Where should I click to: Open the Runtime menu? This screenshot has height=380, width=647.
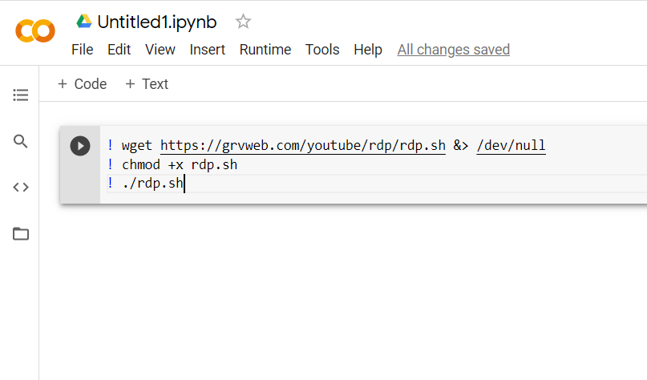265,50
